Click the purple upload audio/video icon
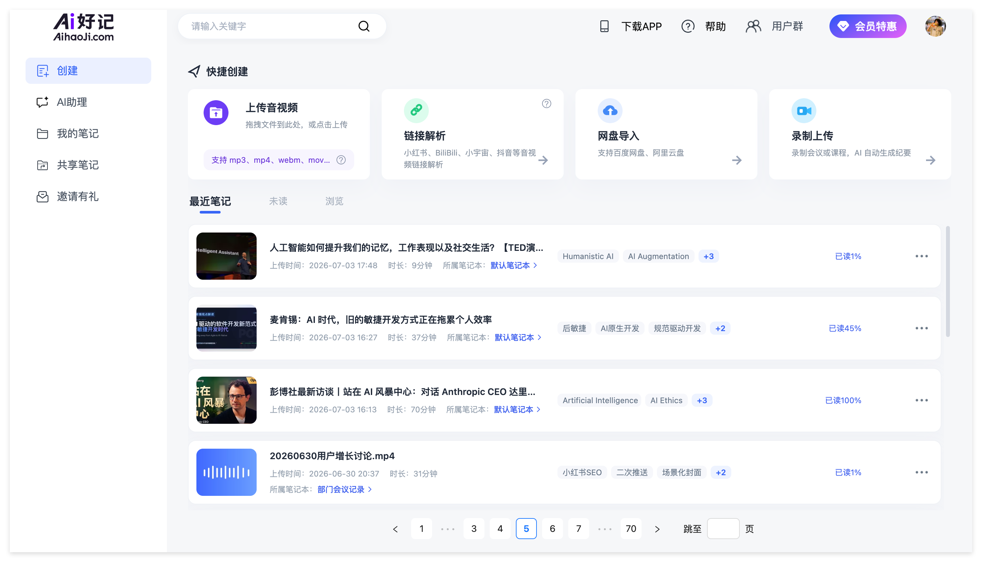Image resolution: width=982 pixels, height=562 pixels. 216,112
